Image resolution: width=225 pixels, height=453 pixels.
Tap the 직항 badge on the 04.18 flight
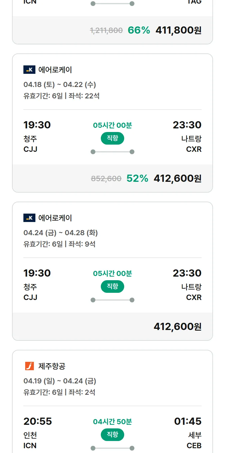[112, 138]
